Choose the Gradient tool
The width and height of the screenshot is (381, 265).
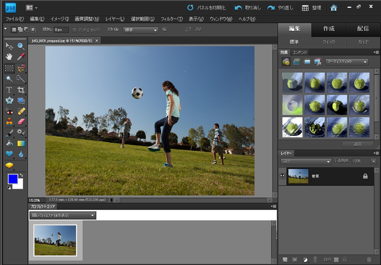click(21, 143)
